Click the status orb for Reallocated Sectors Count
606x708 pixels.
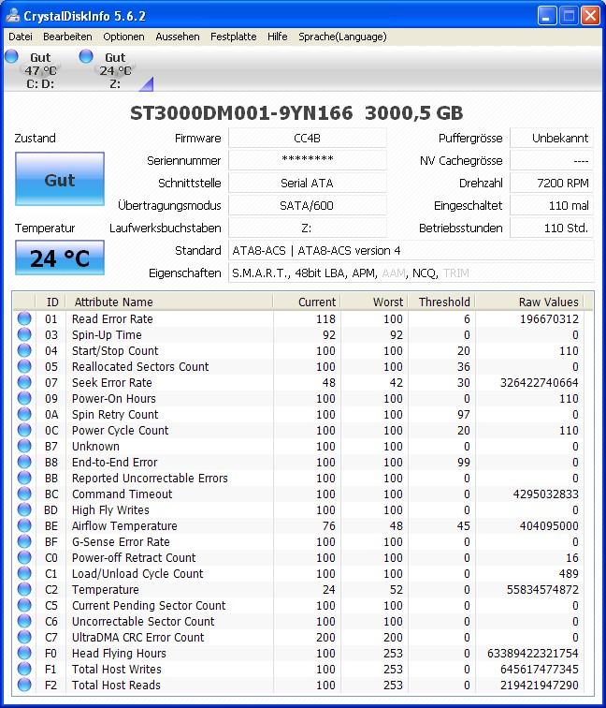(24, 366)
